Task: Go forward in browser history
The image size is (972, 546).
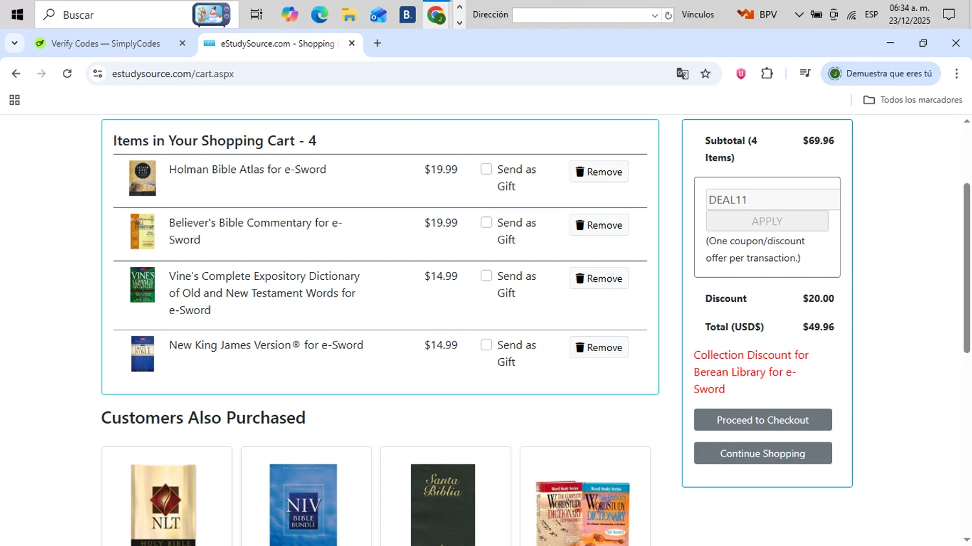Action: (x=41, y=74)
